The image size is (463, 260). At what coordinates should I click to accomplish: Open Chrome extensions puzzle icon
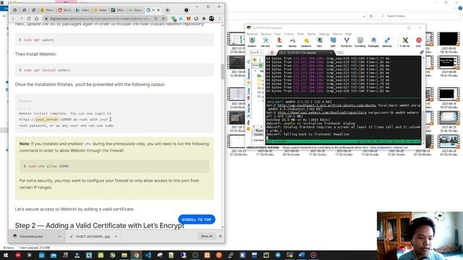(204, 19)
